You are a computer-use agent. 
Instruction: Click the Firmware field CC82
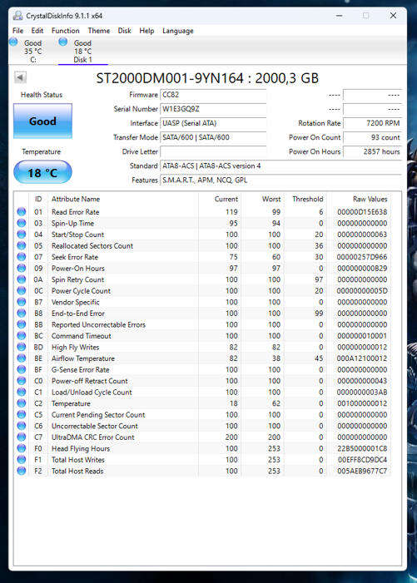point(213,95)
